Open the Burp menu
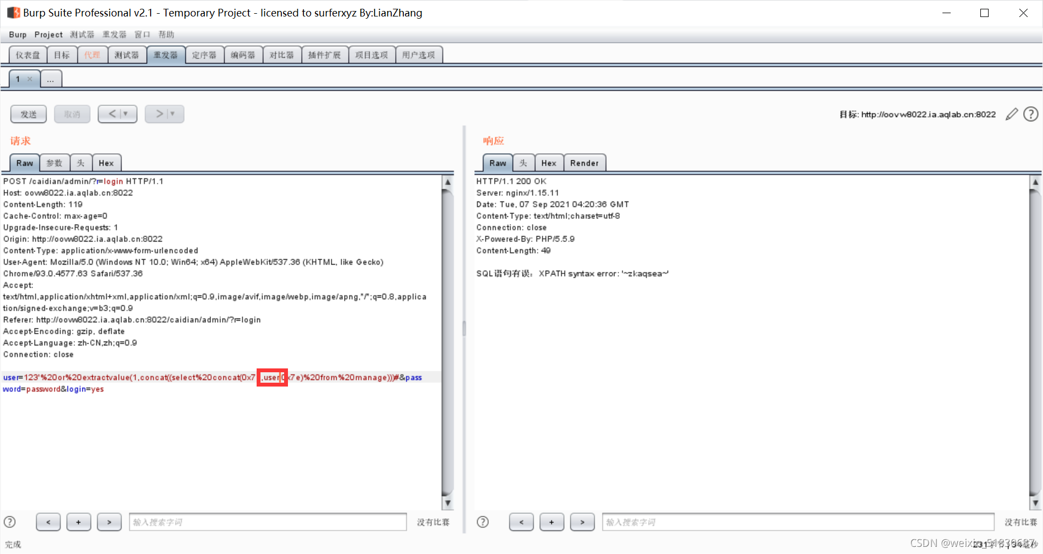The height and width of the screenshot is (554, 1043). click(x=18, y=35)
